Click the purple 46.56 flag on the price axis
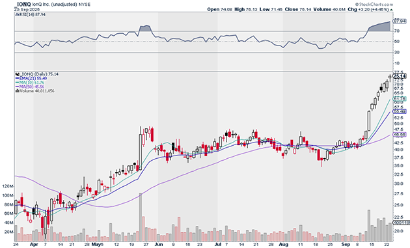The width and height of the screenshot is (410, 248). (400, 135)
